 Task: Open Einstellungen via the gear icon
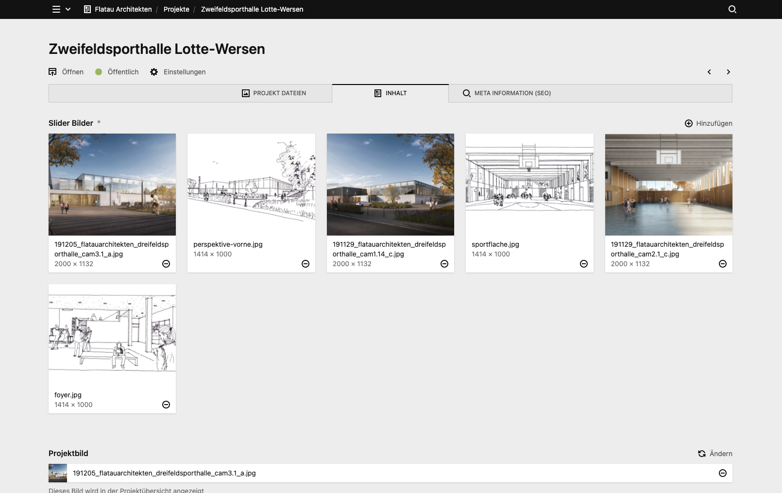tap(154, 71)
